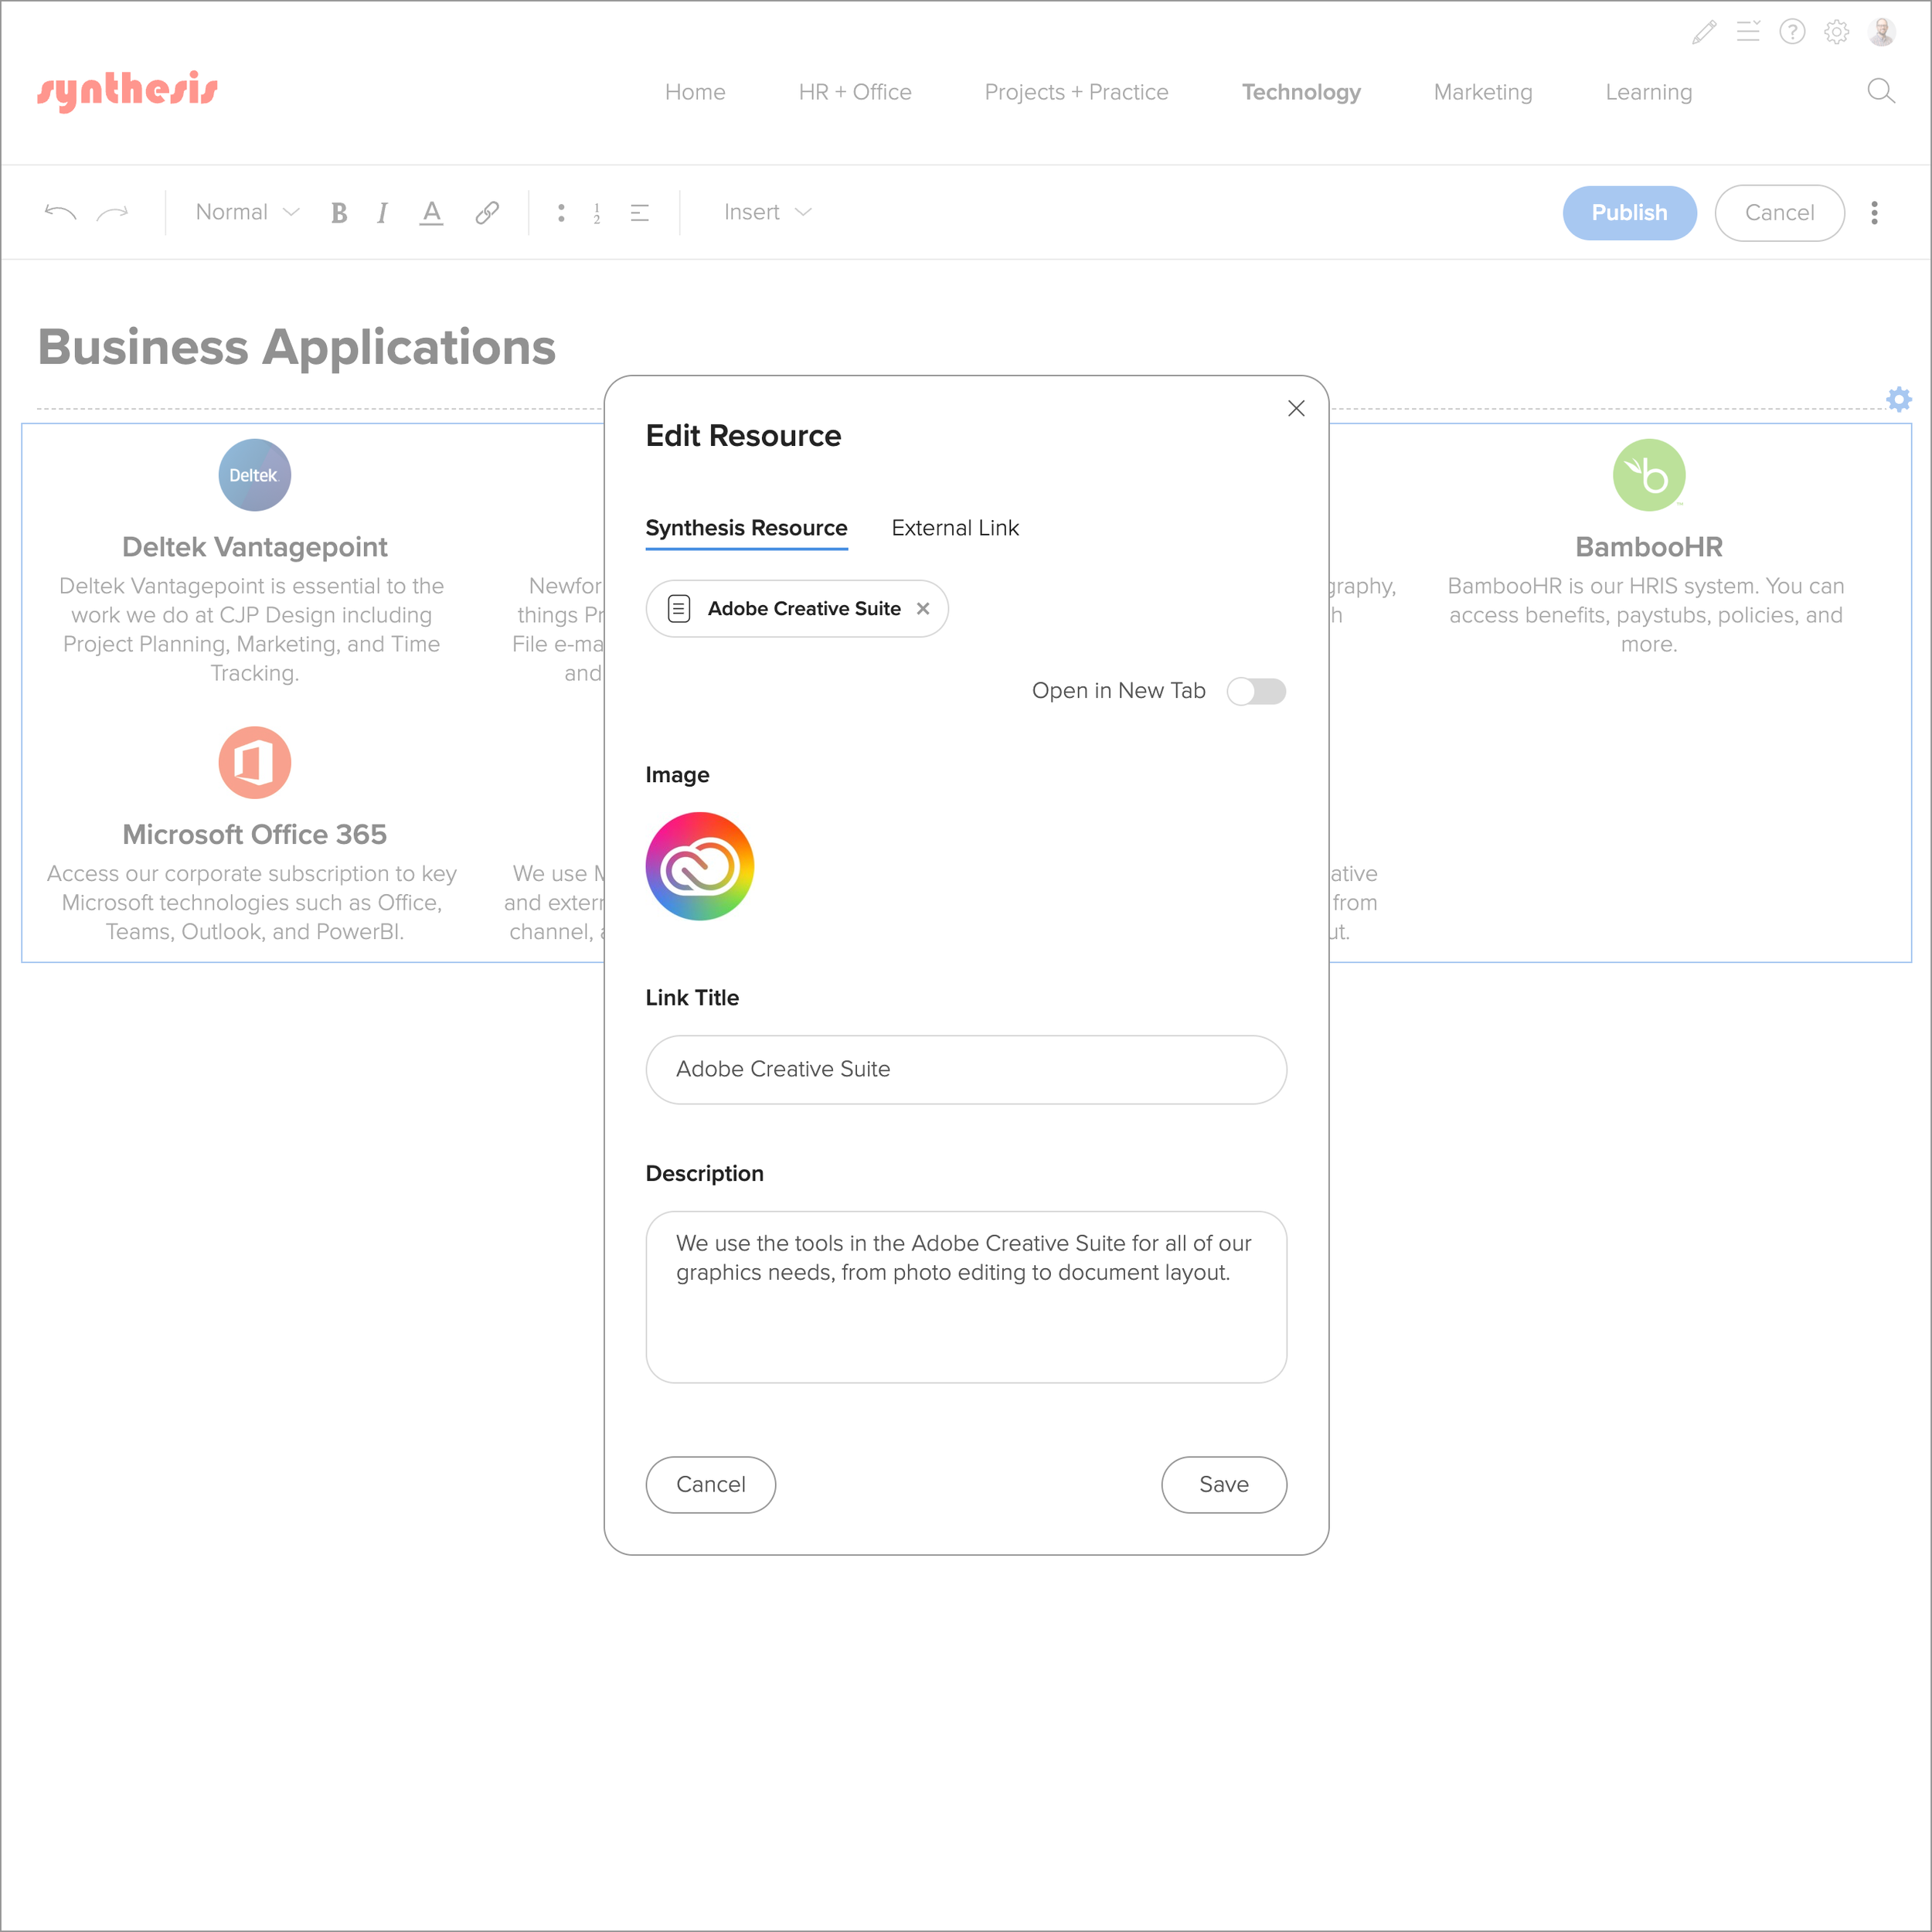Click the Adobe Creative Cloud image thumbnail
The width and height of the screenshot is (1932, 1932).
(x=699, y=866)
